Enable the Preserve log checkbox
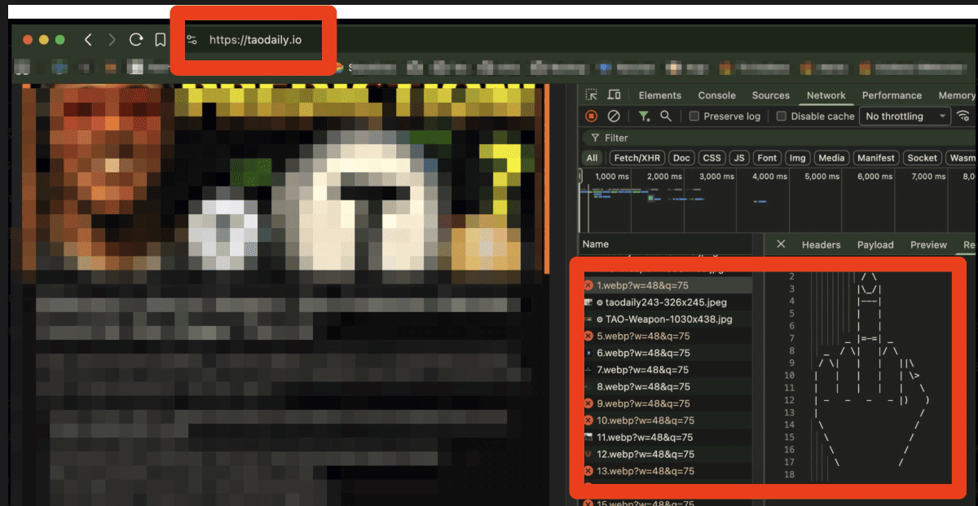Image resolution: width=978 pixels, height=506 pixels. pos(694,117)
